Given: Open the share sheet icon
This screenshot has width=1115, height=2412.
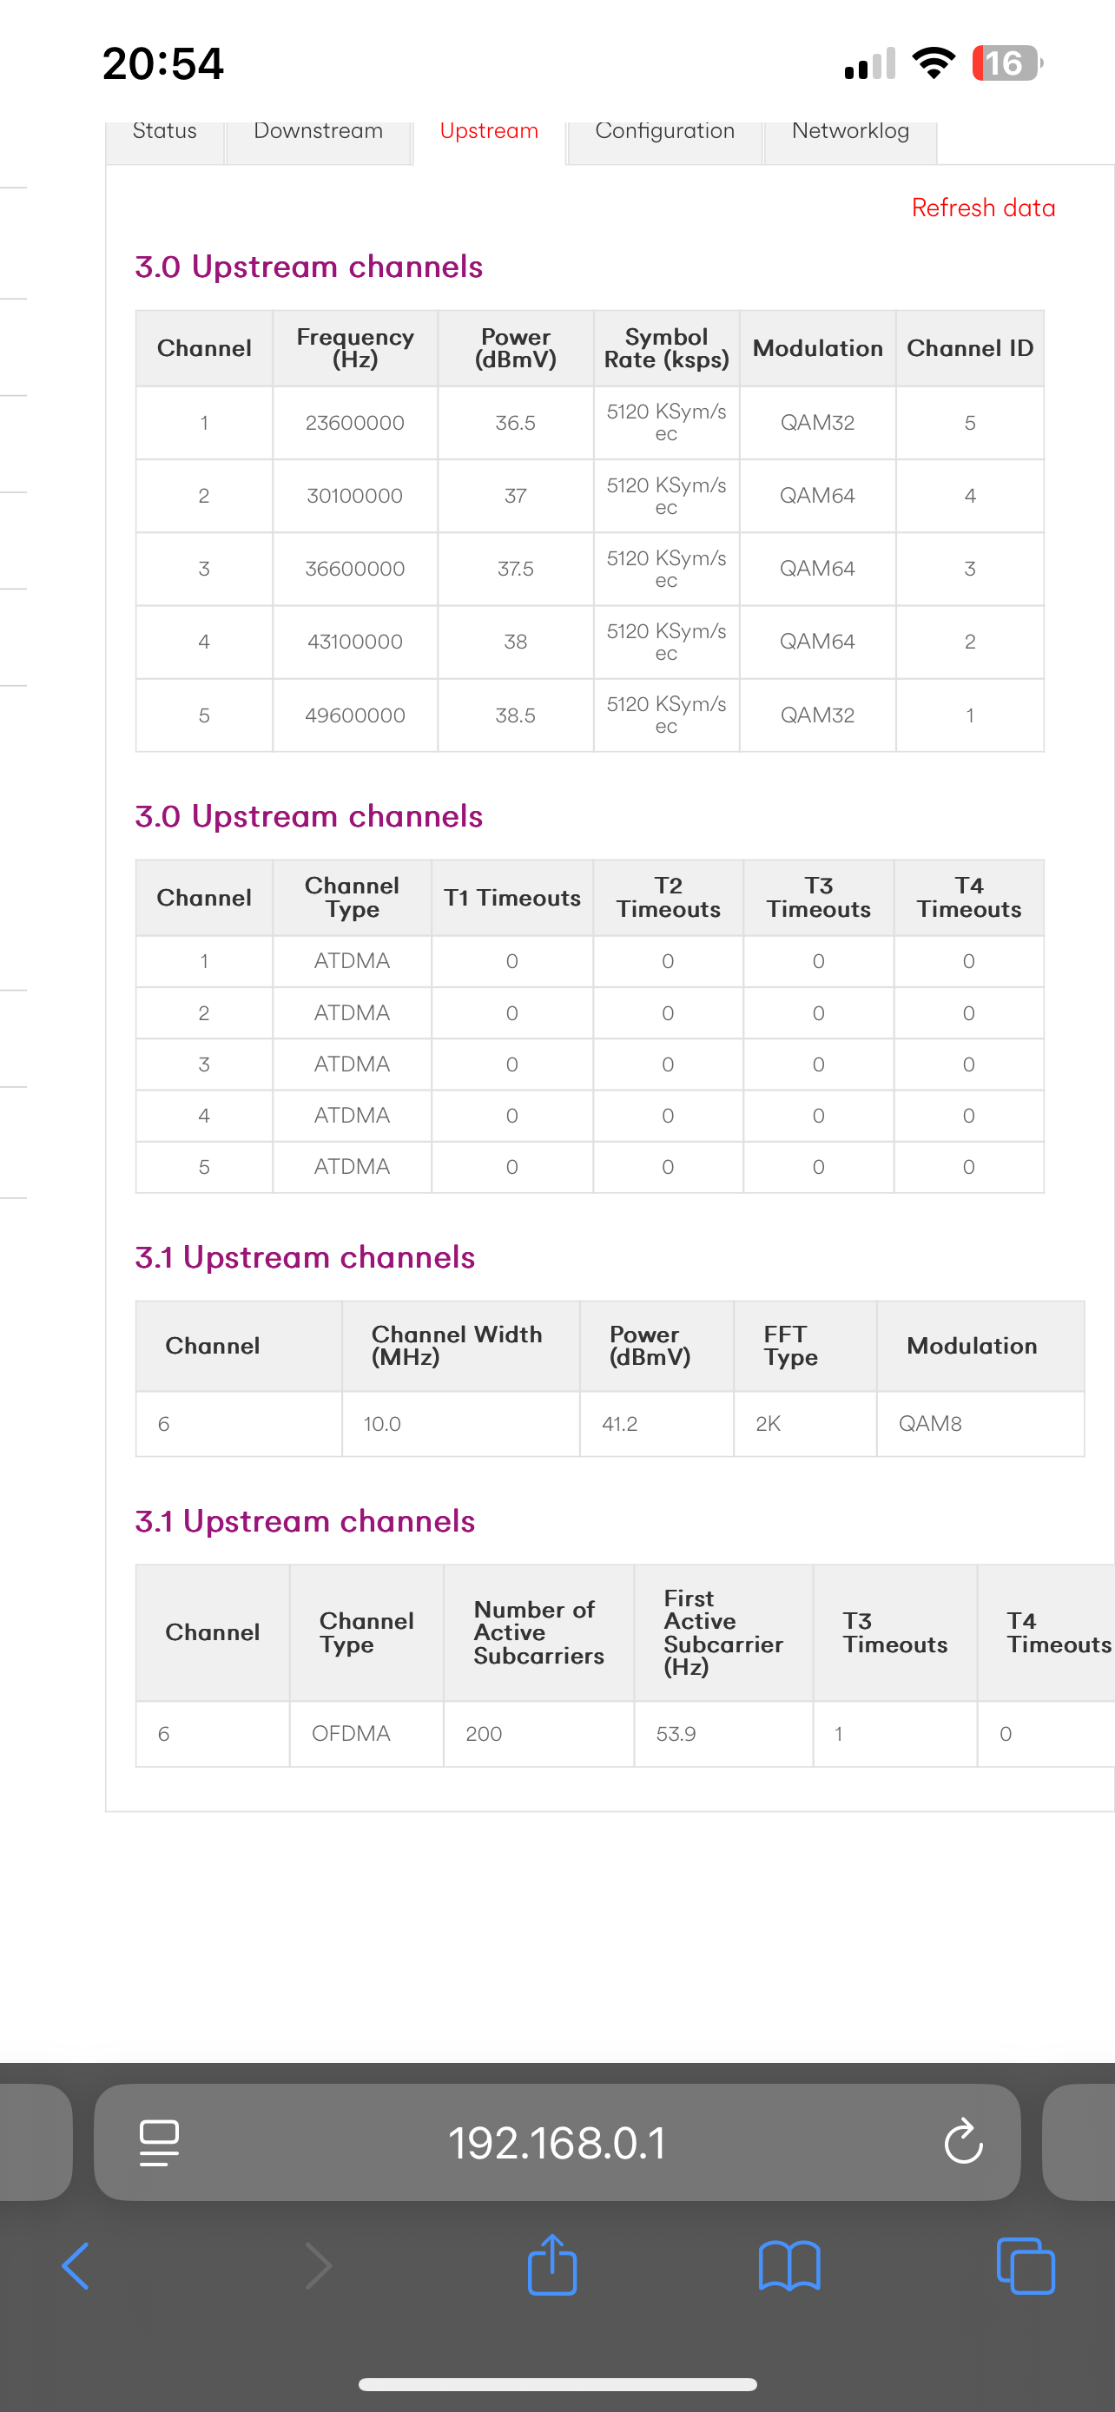Looking at the screenshot, I should (552, 2264).
